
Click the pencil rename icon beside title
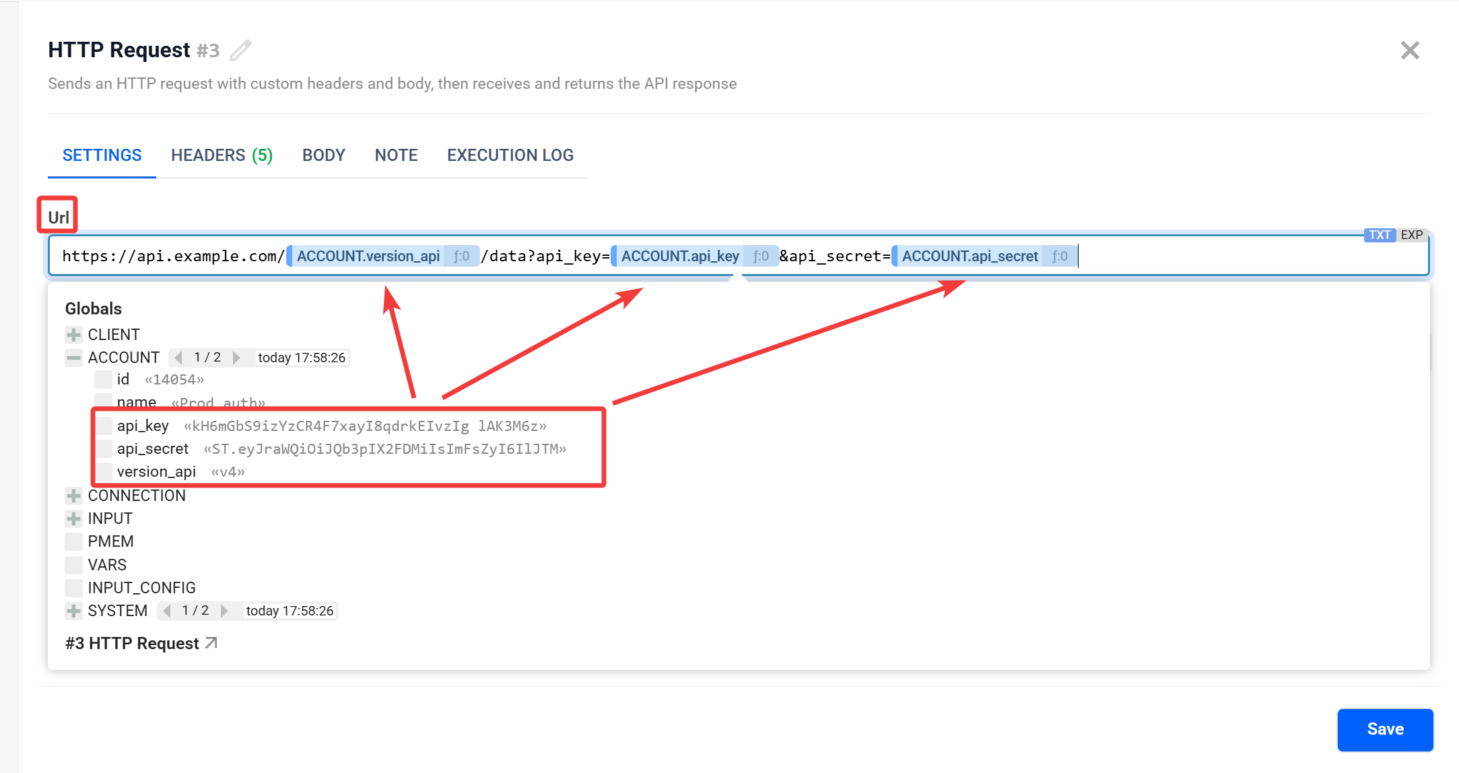(240, 51)
